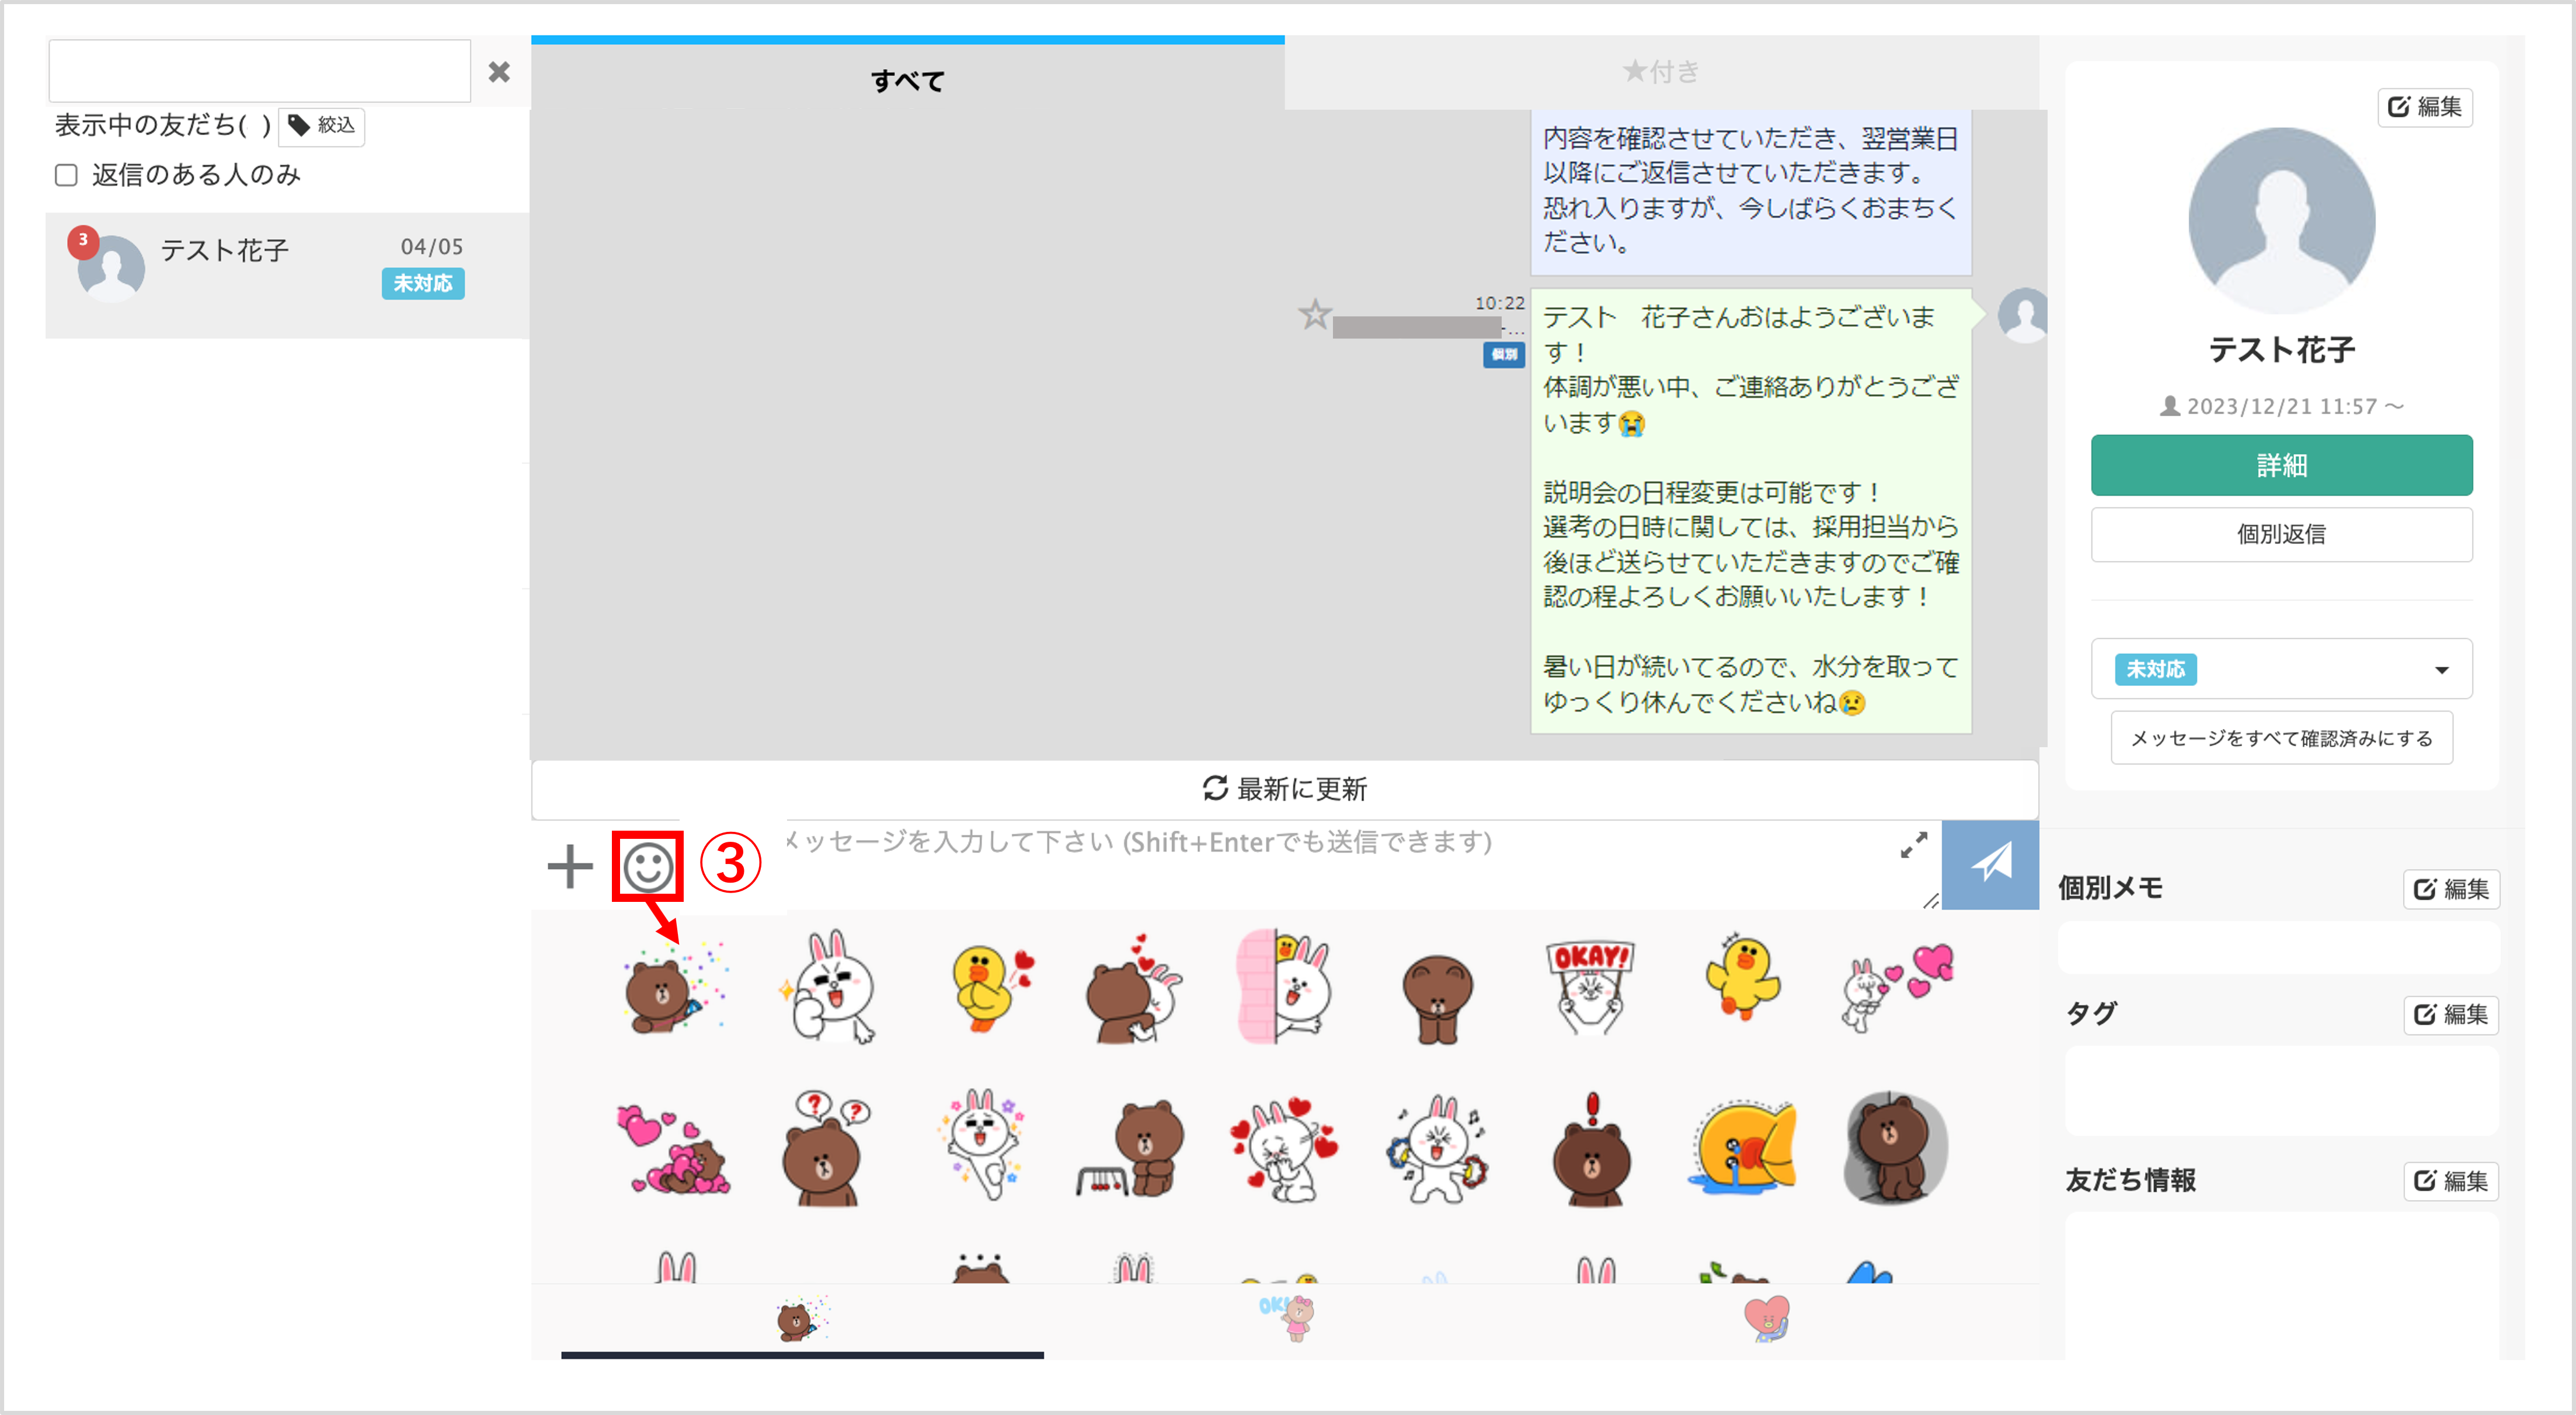Switch to pink heart sticker pack tab

pyautogui.click(x=1767, y=1318)
